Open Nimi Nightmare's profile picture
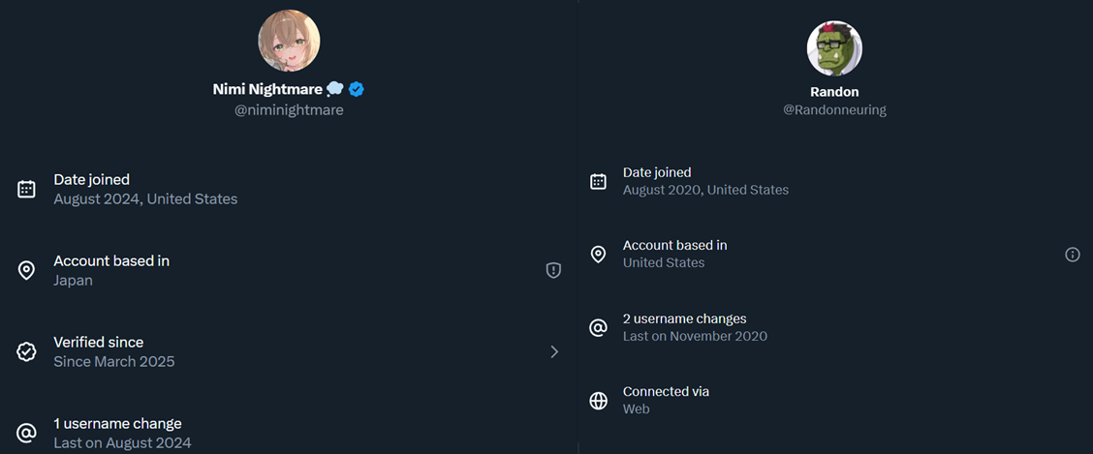The image size is (1093, 454). point(289,41)
